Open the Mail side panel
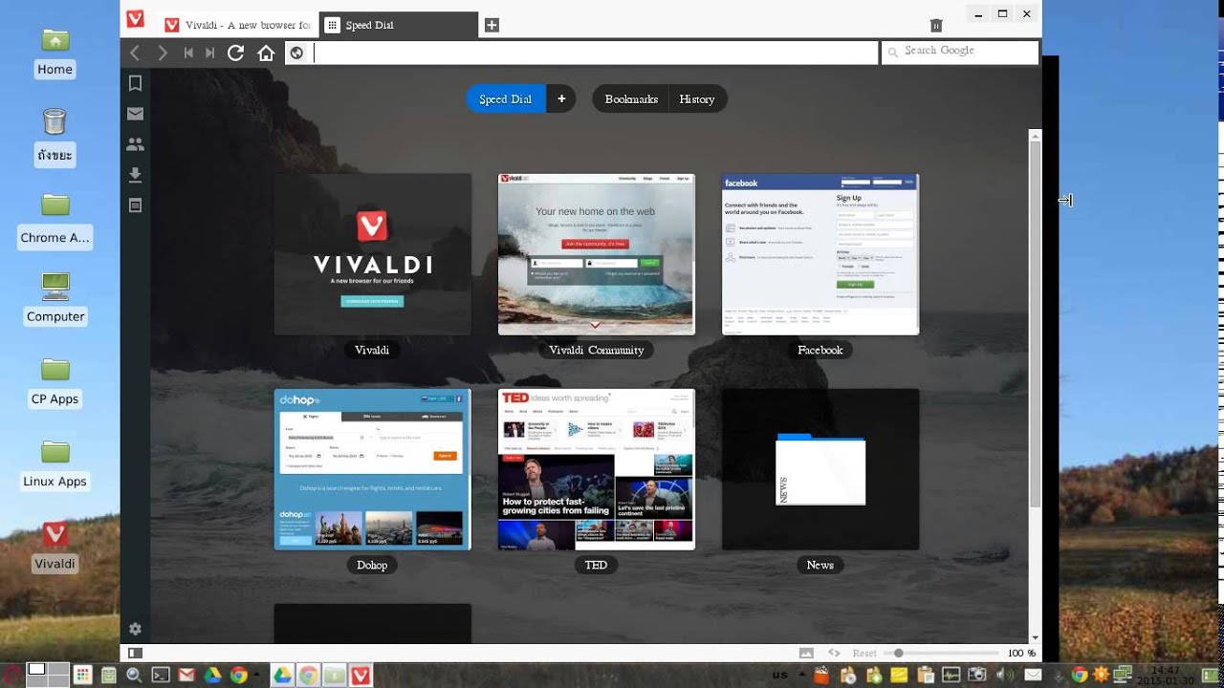The image size is (1224, 688). pos(136,114)
